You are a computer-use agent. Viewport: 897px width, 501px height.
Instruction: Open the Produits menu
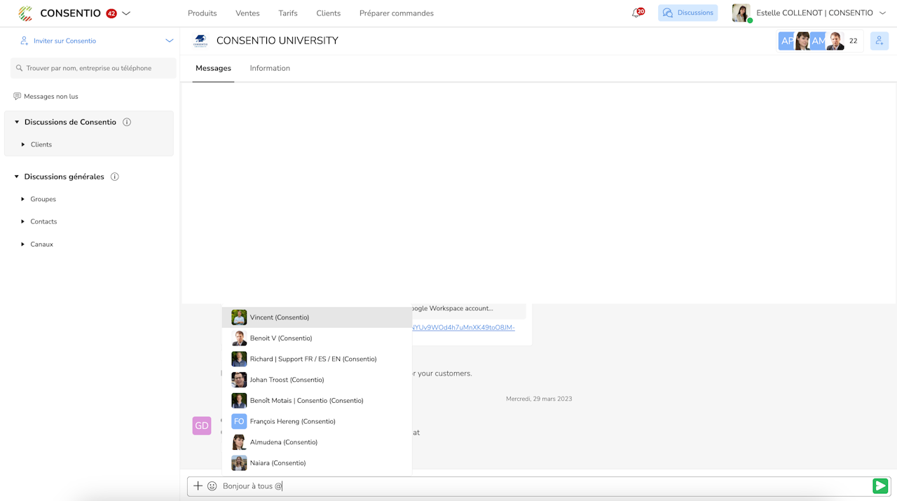pyautogui.click(x=203, y=13)
